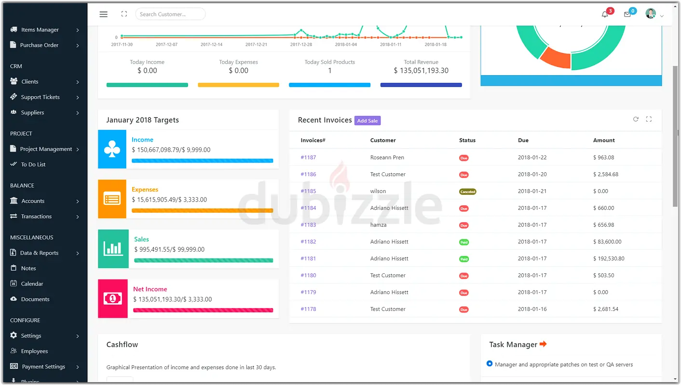Expand the Items Manager sidebar menu
Image resolution: width=681 pixels, height=385 pixels.
[x=44, y=30]
